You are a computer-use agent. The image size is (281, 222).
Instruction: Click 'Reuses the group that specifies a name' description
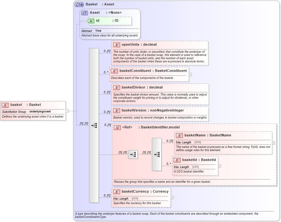[162, 181]
